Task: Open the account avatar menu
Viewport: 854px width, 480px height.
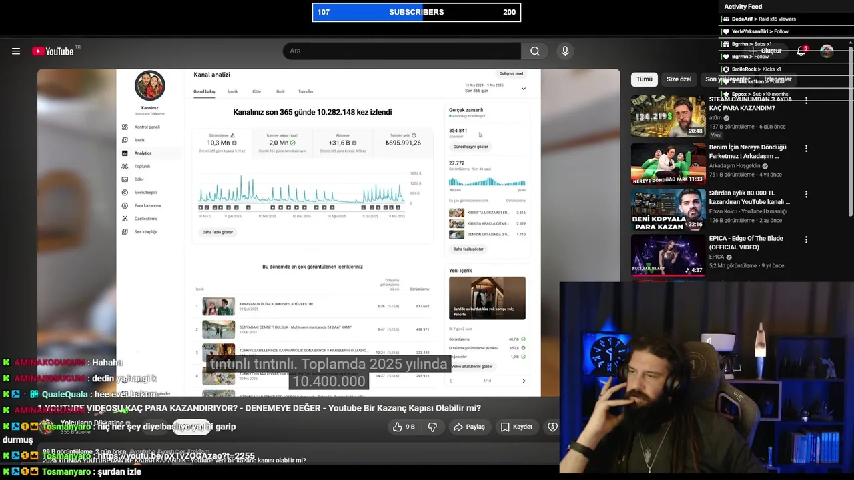Action: pyautogui.click(x=827, y=51)
